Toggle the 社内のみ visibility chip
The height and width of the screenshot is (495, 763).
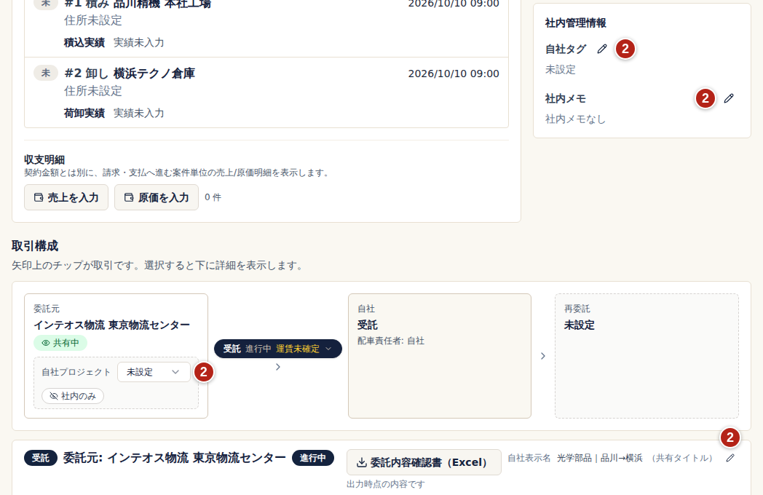73,396
